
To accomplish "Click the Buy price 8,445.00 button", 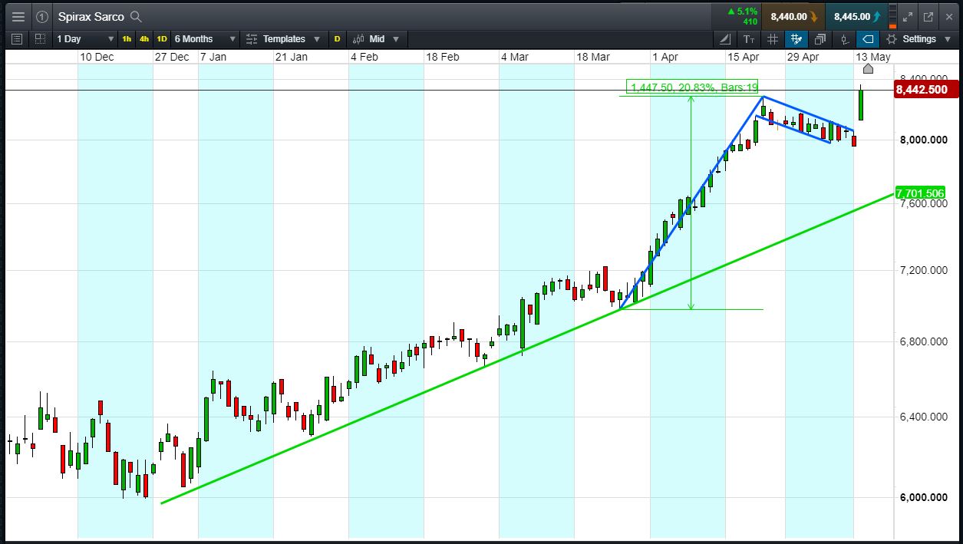I will [x=856, y=16].
